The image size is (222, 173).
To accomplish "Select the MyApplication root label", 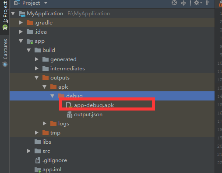I will tap(45, 14).
